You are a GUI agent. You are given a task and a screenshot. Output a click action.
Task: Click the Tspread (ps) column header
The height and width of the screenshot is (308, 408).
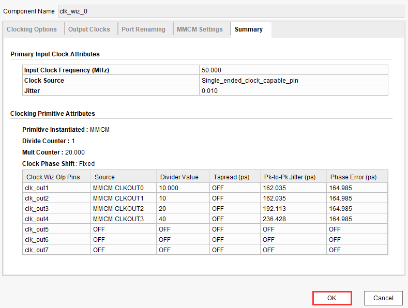235,177
